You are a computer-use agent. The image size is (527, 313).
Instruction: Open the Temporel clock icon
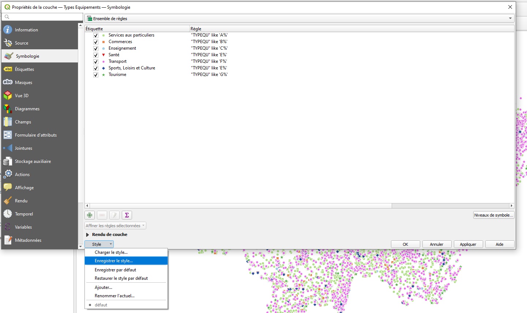8,214
